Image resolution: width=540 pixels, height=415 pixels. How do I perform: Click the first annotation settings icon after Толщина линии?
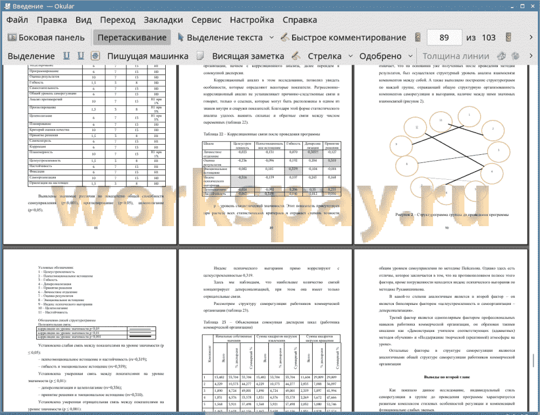pyautogui.click(x=502, y=56)
